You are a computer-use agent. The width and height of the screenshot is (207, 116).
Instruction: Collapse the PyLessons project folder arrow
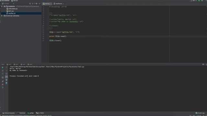click(x=2, y=6)
